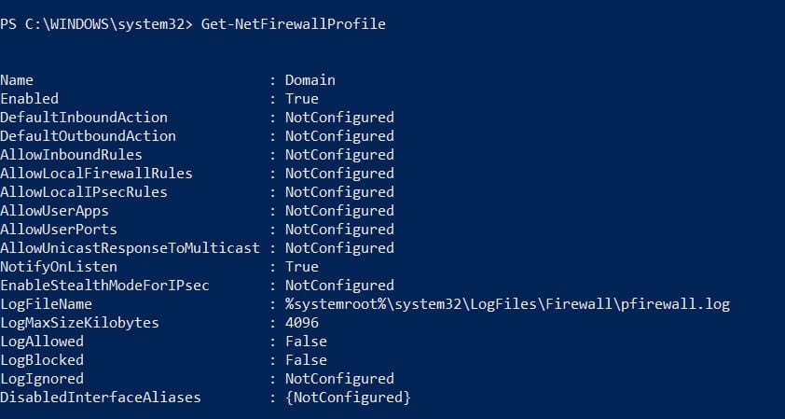Viewport: 785px width, 419px height.
Task: Click the AllowInboundRules property label
Action: pos(72,155)
